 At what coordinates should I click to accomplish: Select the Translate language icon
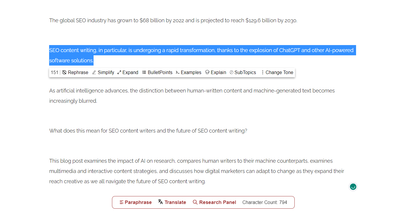(160, 202)
